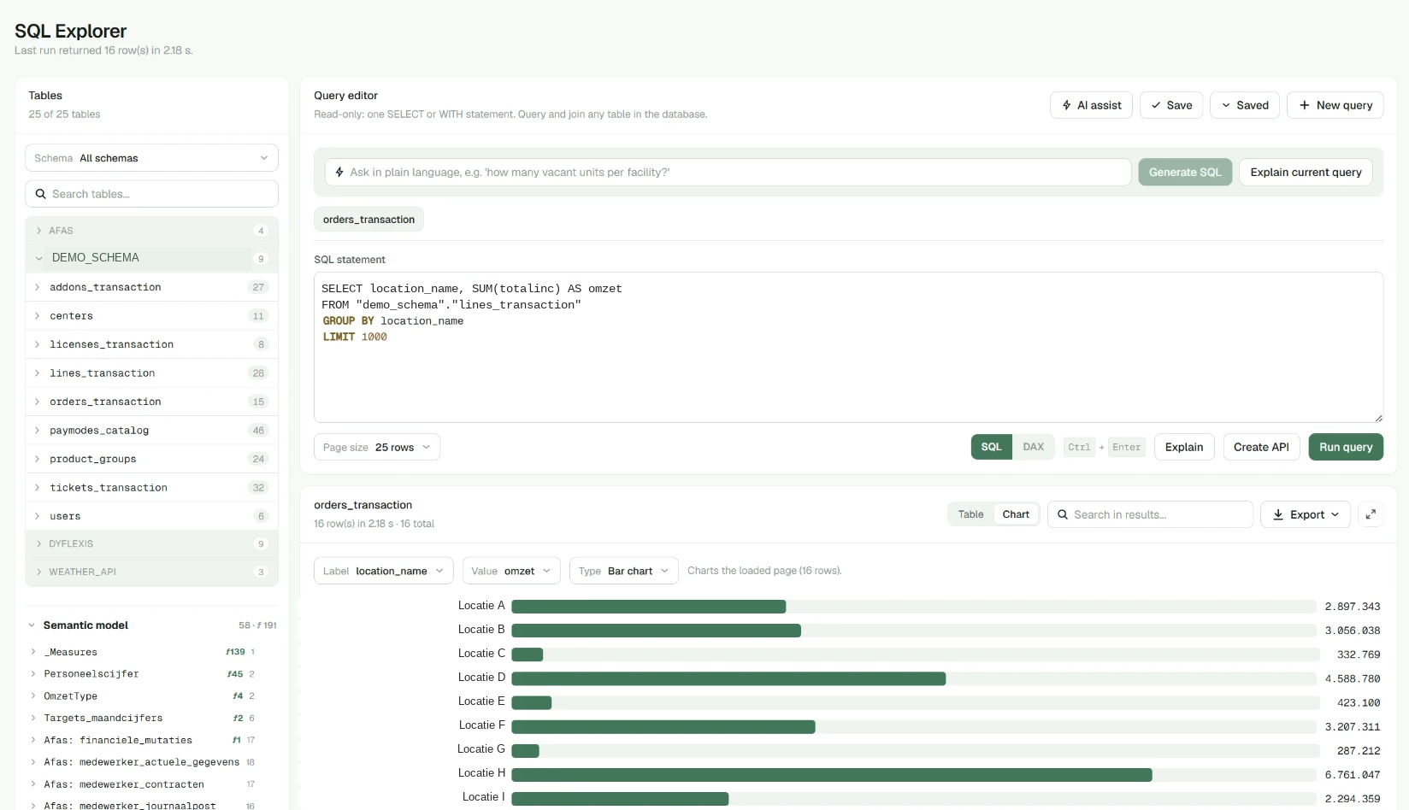Click the Locatie H bar
The width and height of the screenshot is (1409, 810).
click(832, 775)
